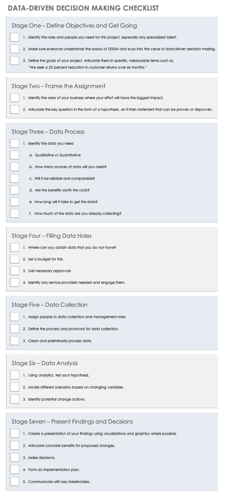The image size is (225, 500).
Task: Click the 'Stage Three – Data Process' heading
Action: click(x=48, y=132)
